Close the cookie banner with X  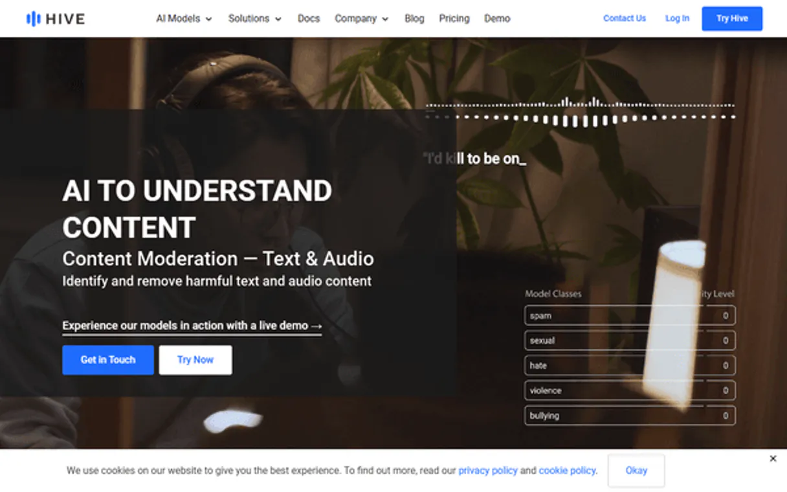(773, 458)
